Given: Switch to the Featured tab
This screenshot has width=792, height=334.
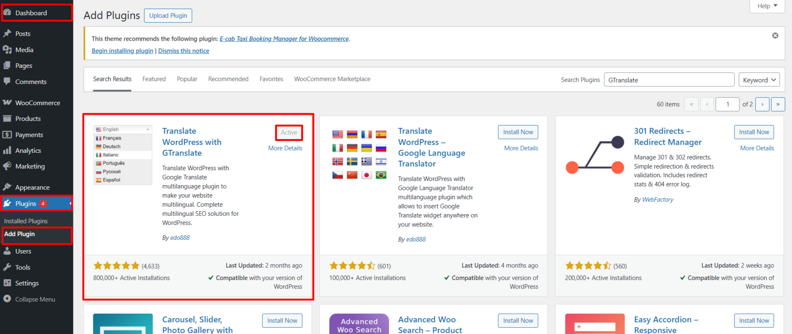Looking at the screenshot, I should pyautogui.click(x=154, y=79).
